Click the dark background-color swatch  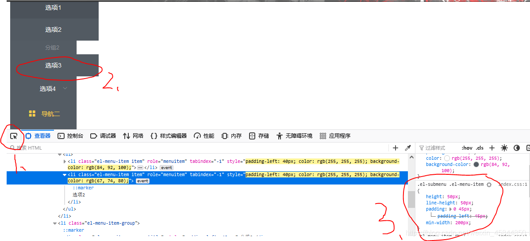476,165
